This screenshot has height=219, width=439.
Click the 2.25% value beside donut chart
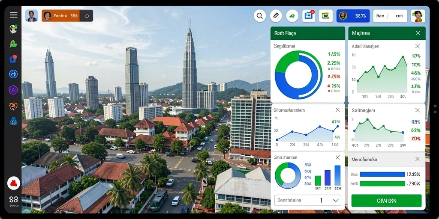tap(334, 63)
